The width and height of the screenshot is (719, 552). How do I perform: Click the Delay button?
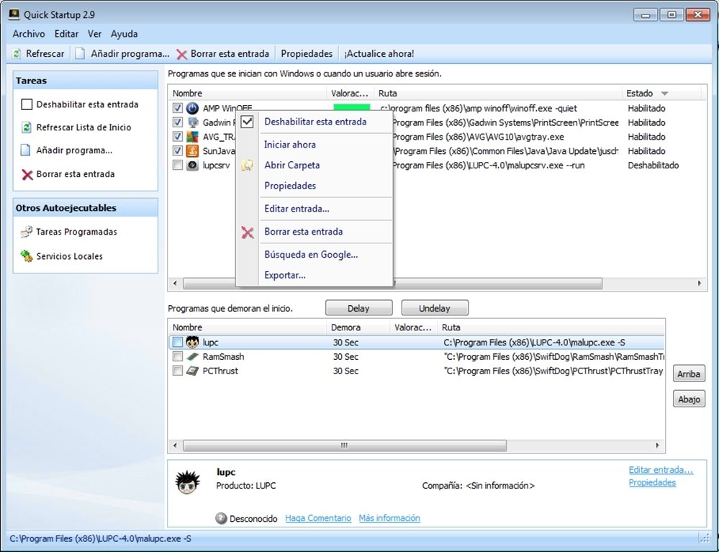pyautogui.click(x=358, y=308)
